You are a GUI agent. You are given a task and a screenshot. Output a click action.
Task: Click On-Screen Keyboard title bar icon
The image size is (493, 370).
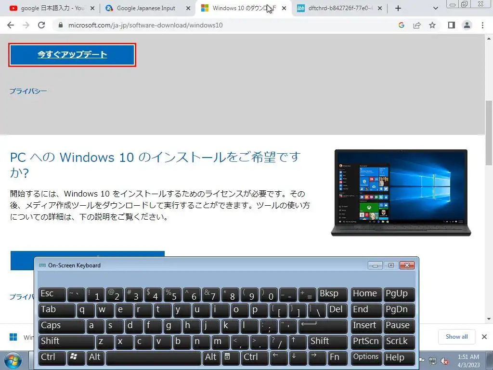coord(42,265)
